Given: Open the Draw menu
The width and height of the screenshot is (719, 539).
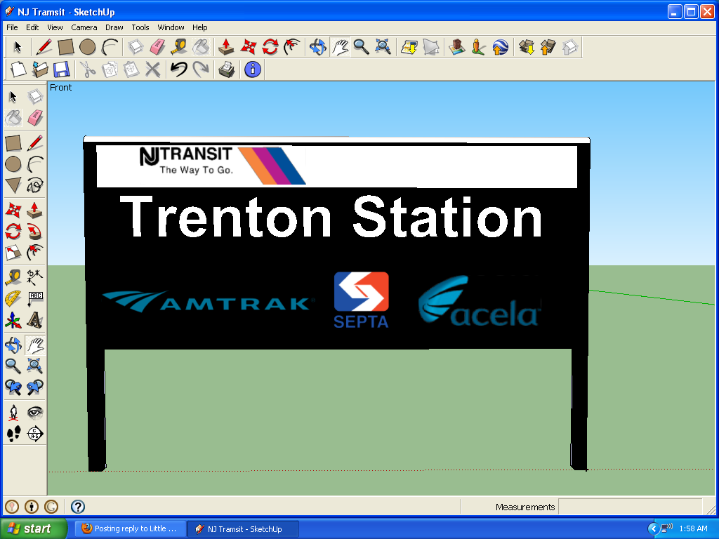Looking at the screenshot, I should [x=114, y=27].
